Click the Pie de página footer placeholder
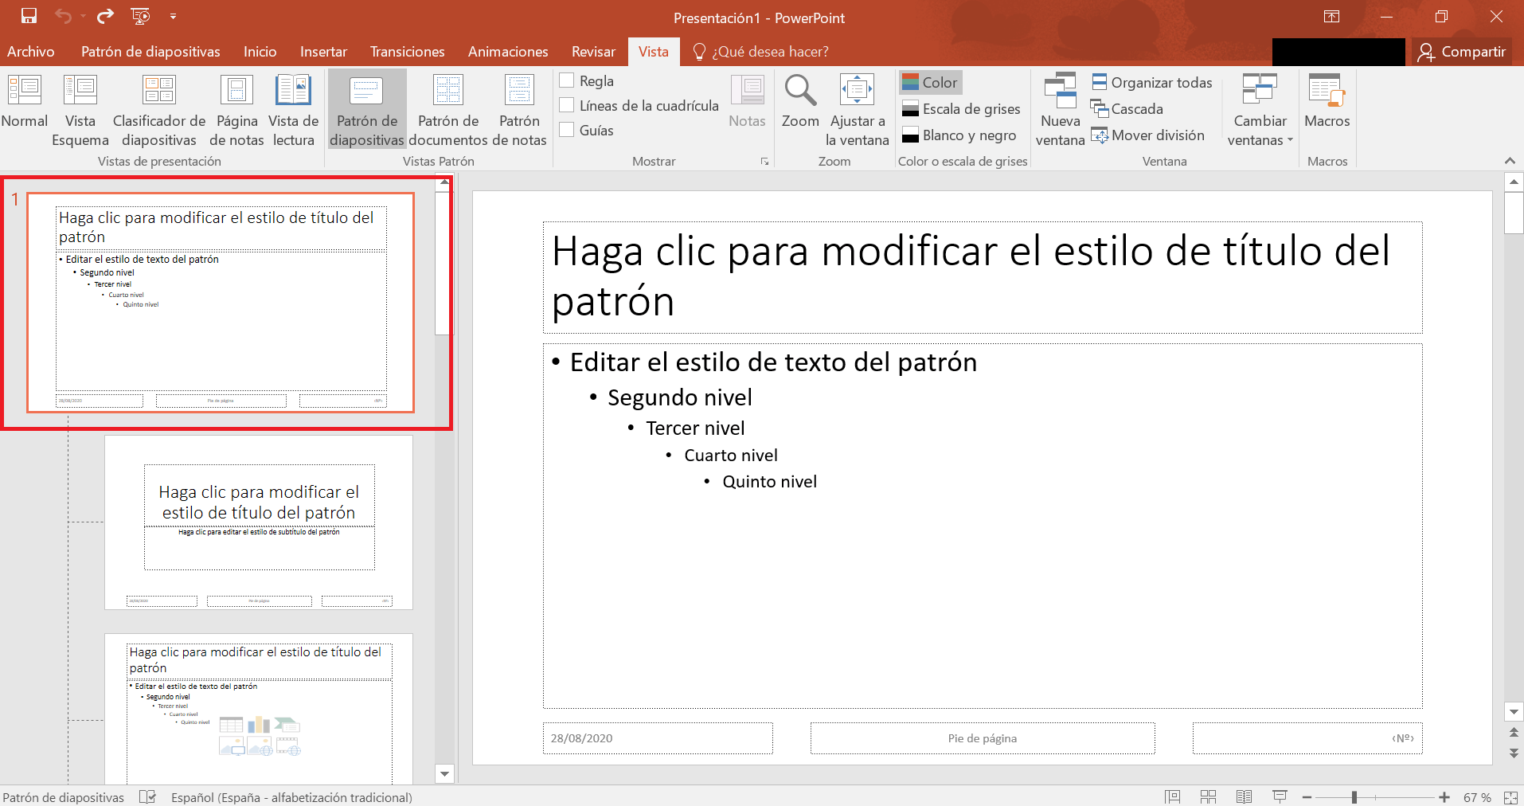The height and width of the screenshot is (806, 1524). 983,738
